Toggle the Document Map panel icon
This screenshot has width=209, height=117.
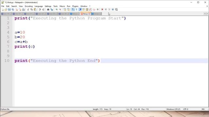[87, 9]
